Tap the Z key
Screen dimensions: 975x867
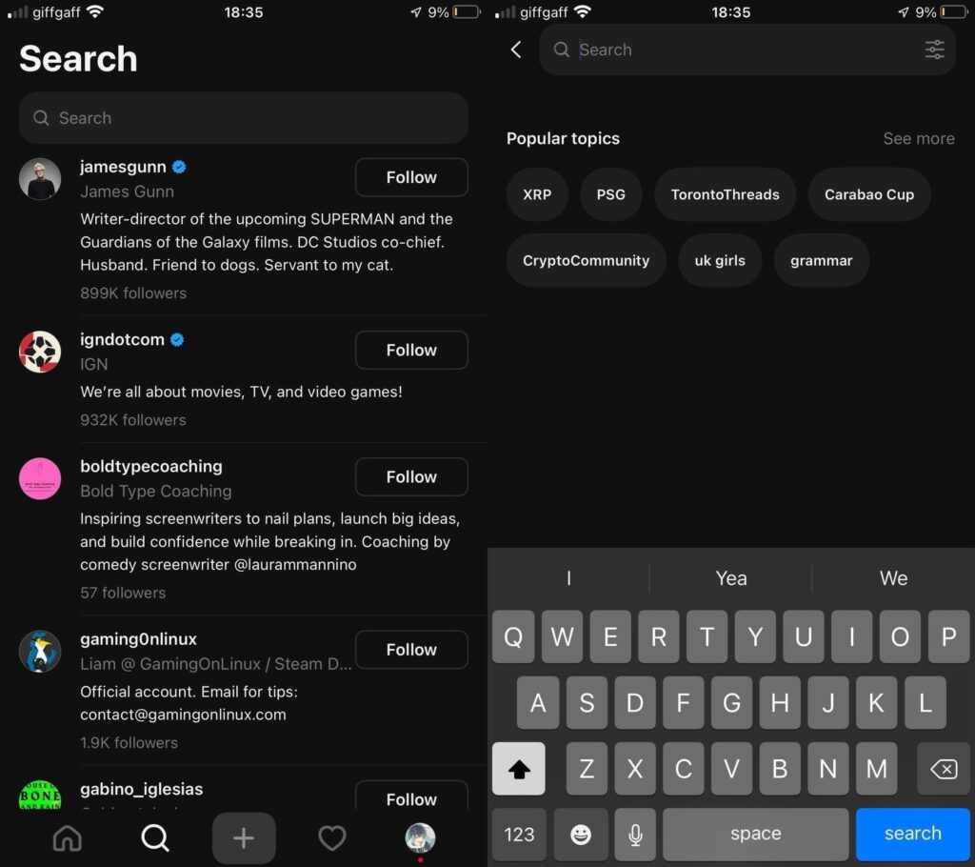click(x=587, y=769)
